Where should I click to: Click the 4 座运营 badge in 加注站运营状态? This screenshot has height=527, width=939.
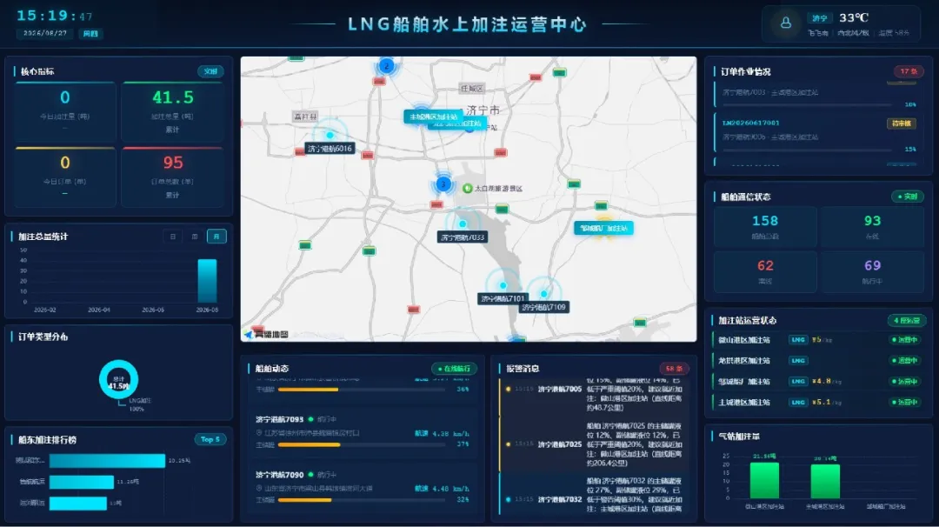907,320
